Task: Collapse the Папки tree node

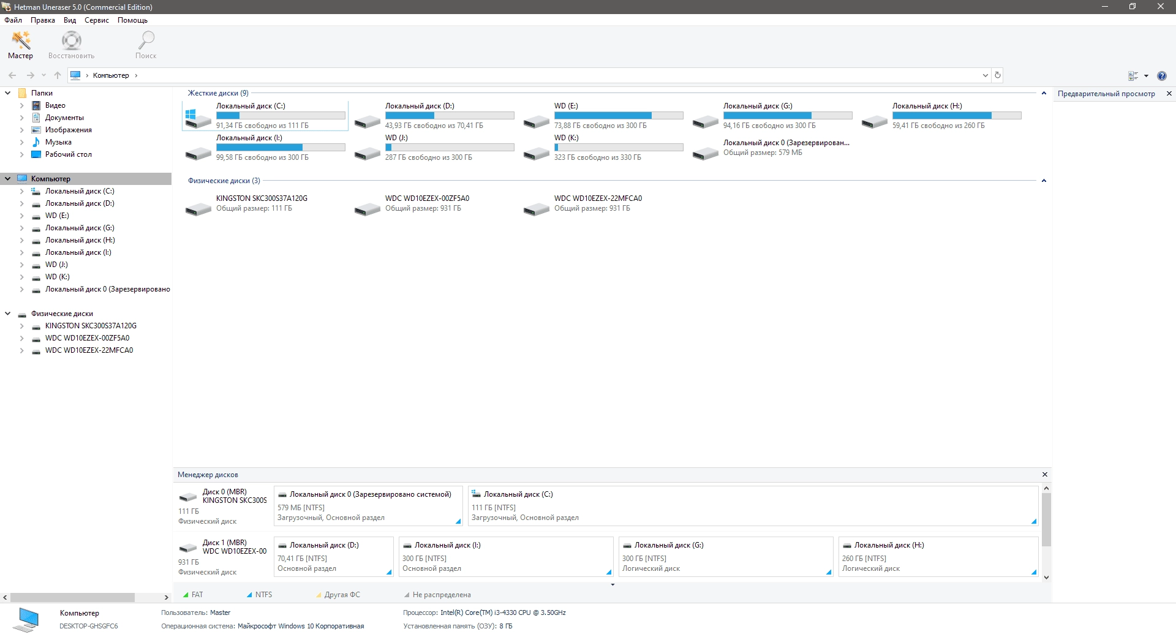Action: (x=8, y=93)
